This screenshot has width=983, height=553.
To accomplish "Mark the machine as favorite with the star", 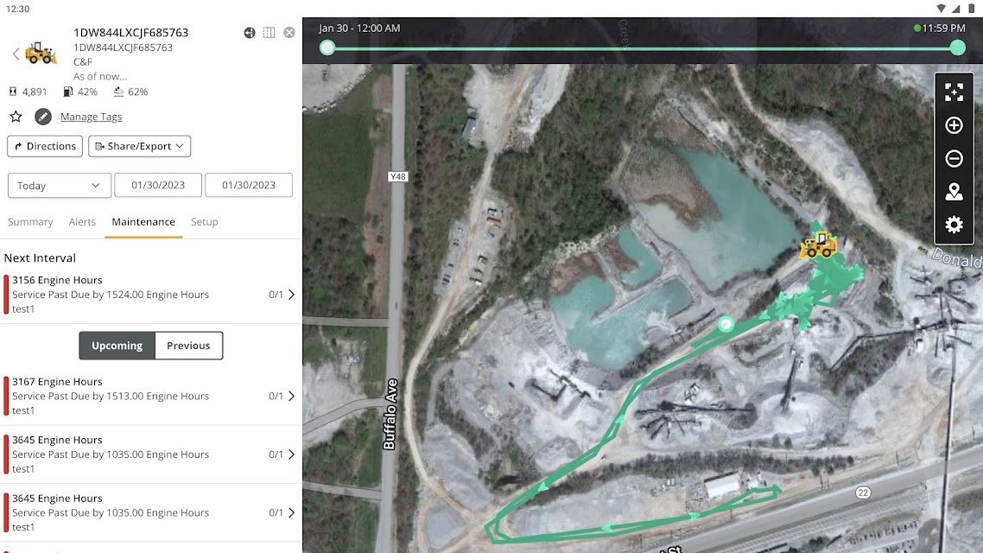I will tap(16, 117).
